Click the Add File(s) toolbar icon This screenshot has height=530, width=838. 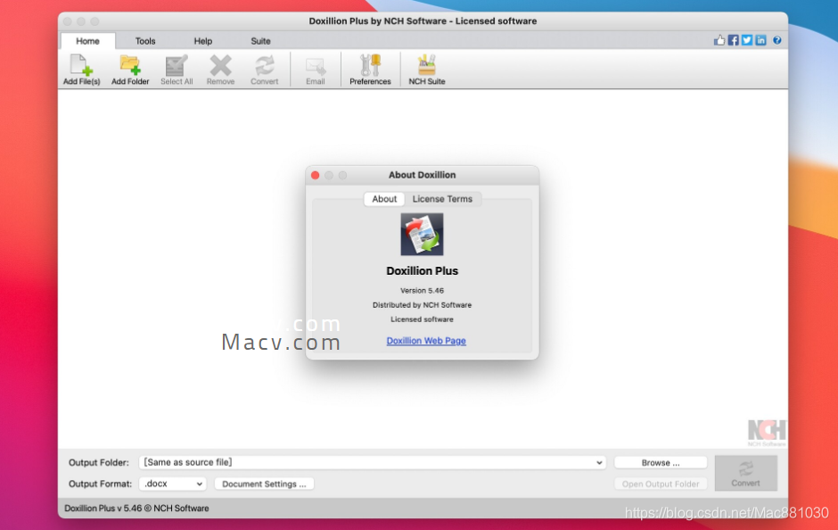click(x=81, y=70)
